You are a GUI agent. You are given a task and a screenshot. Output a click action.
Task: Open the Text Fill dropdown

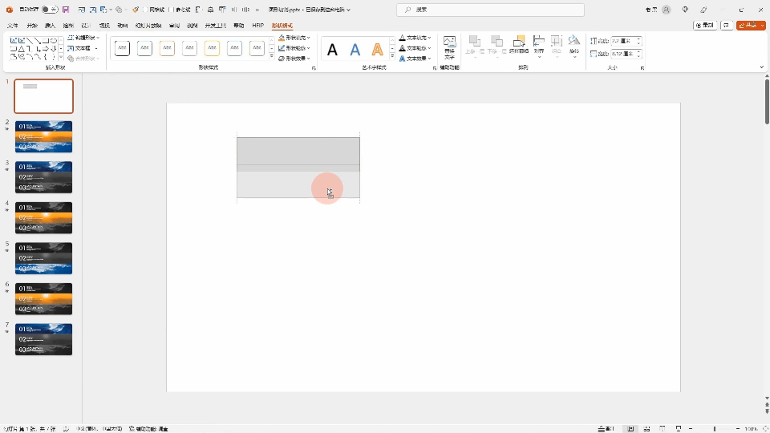[x=415, y=38]
